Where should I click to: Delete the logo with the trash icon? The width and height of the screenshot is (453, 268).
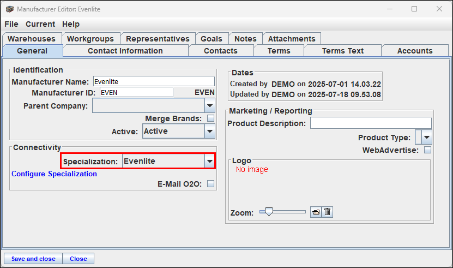click(x=327, y=212)
